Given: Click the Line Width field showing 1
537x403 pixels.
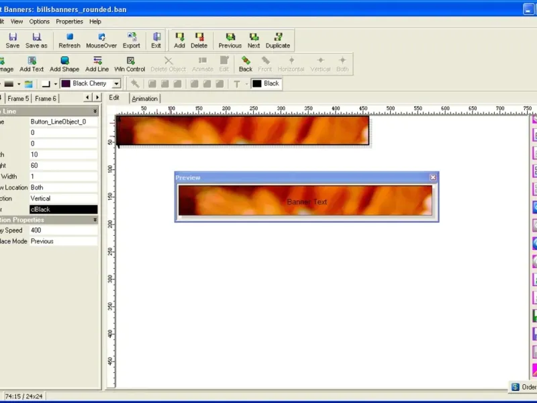Looking at the screenshot, I should [x=63, y=177].
